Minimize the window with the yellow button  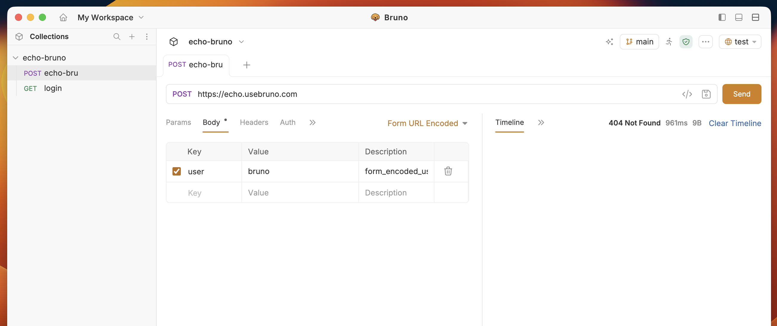point(30,18)
